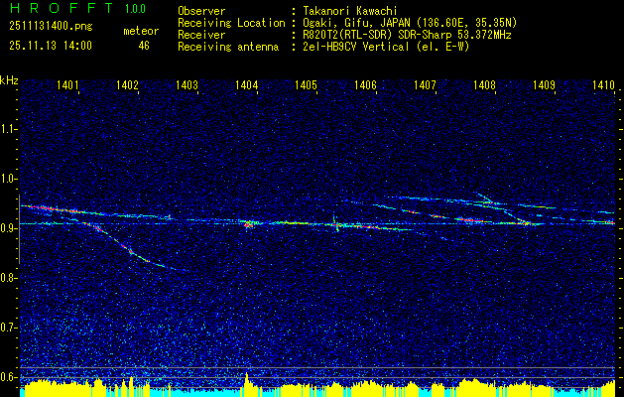Click the meteor count 46

(144, 46)
